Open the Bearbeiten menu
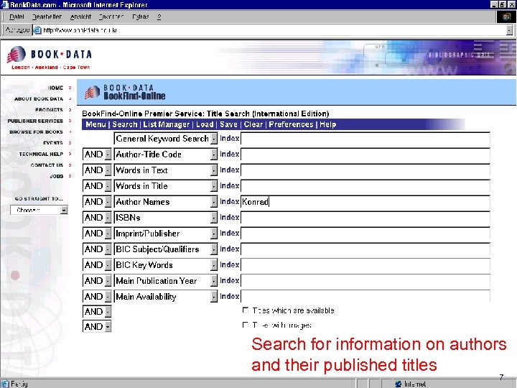The image size is (517, 388). (47, 17)
